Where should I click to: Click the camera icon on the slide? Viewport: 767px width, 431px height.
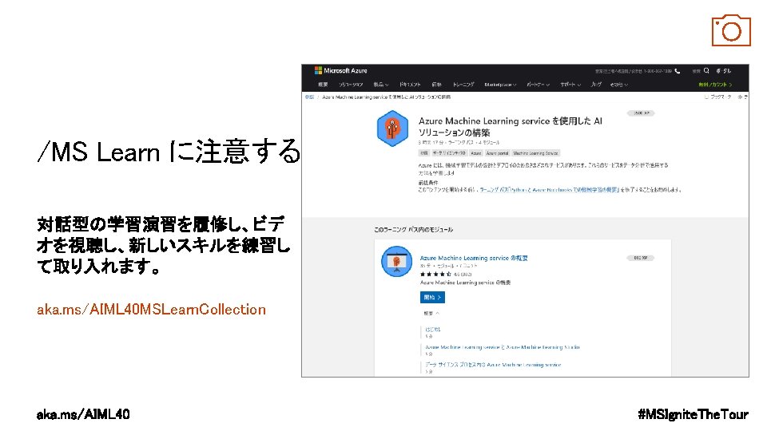pos(731,30)
